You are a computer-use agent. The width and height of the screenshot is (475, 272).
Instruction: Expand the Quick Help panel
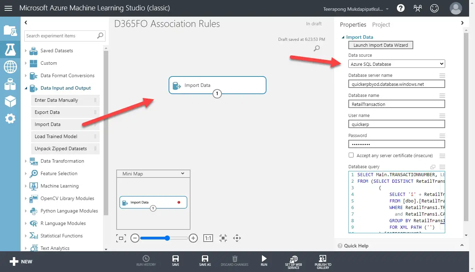(462, 245)
